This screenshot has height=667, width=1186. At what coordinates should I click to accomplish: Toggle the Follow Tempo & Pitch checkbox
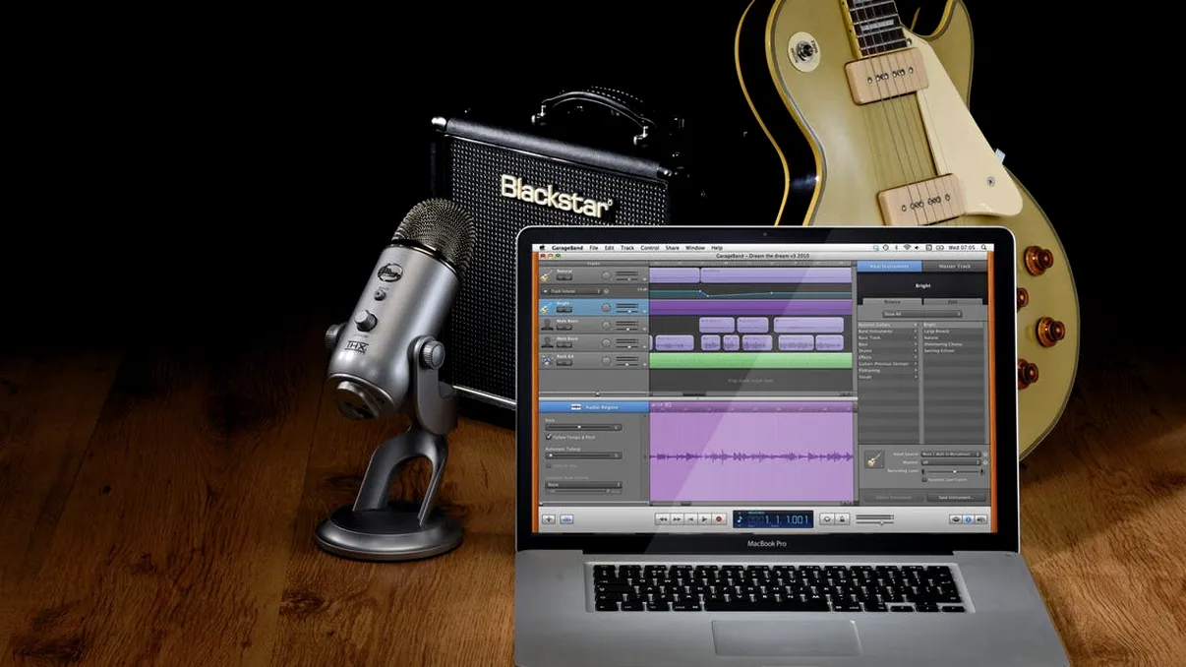coord(548,437)
